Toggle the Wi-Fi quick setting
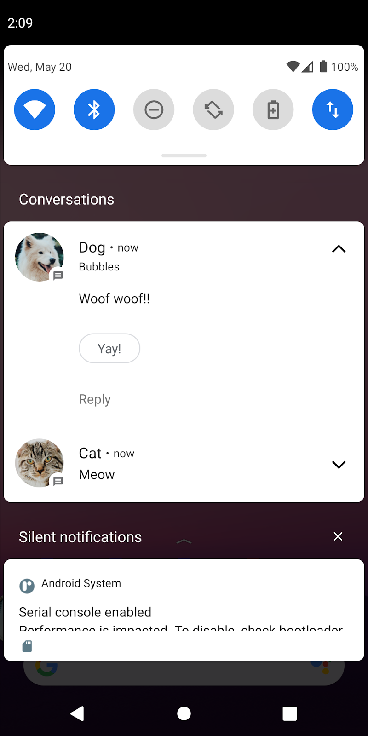The width and height of the screenshot is (368, 736). click(x=34, y=109)
